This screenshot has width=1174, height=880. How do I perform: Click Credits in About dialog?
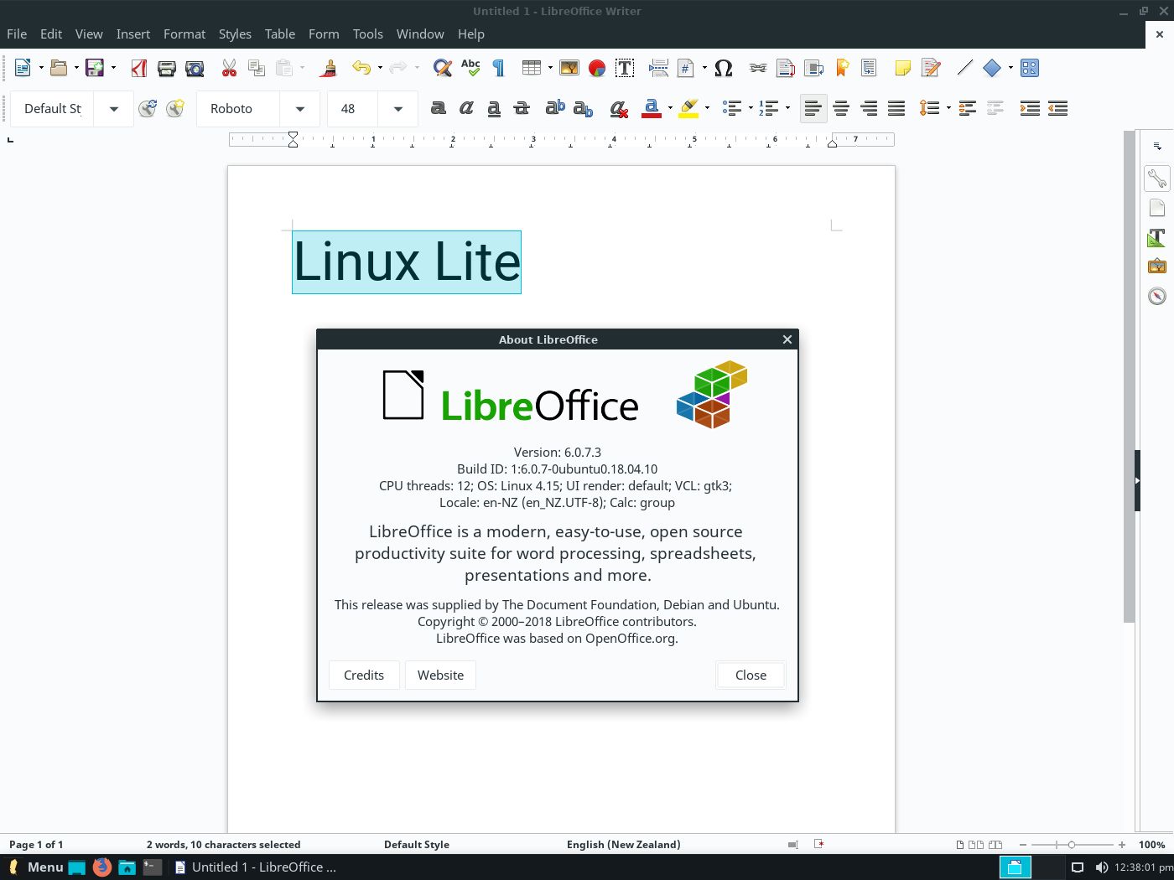tap(364, 676)
